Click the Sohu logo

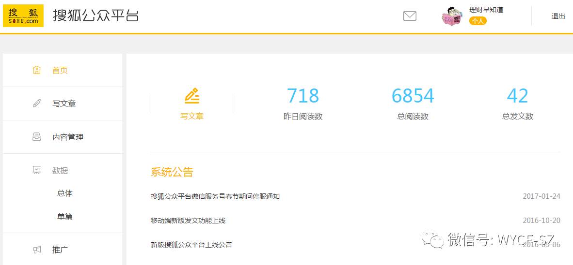tap(23, 15)
